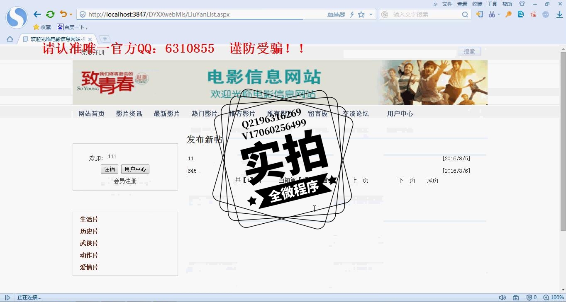Go back with the blue back arrow
566x302 pixels.
pyautogui.click(x=37, y=14)
